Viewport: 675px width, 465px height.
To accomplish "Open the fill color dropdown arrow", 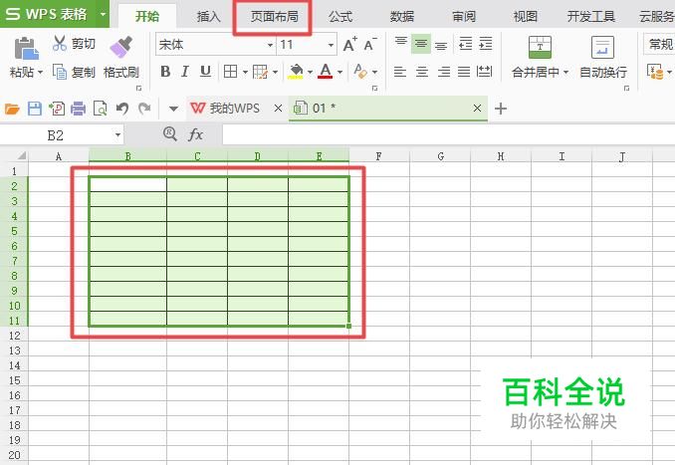I will [310, 72].
